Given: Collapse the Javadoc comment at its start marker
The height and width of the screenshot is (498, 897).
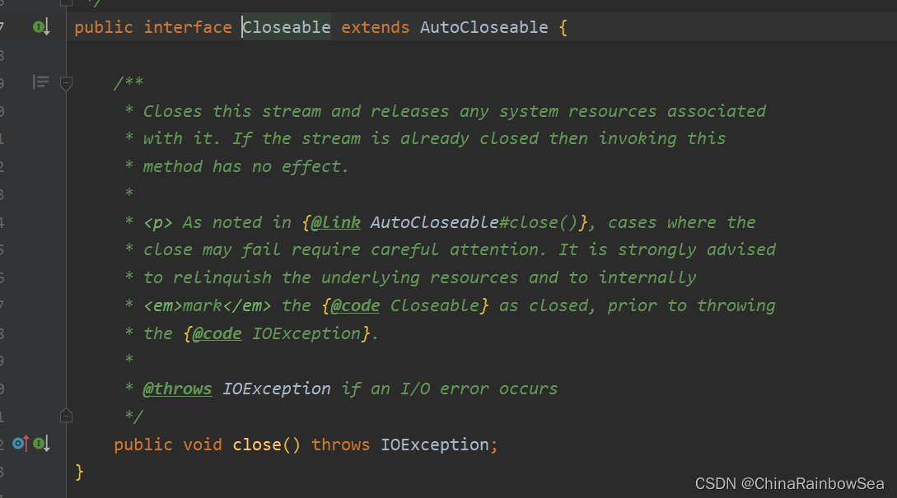Looking at the screenshot, I should pyautogui.click(x=67, y=82).
